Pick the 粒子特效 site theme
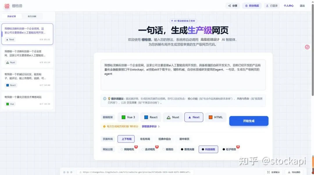The height and width of the screenshot is (175, 314). [x=229, y=149]
